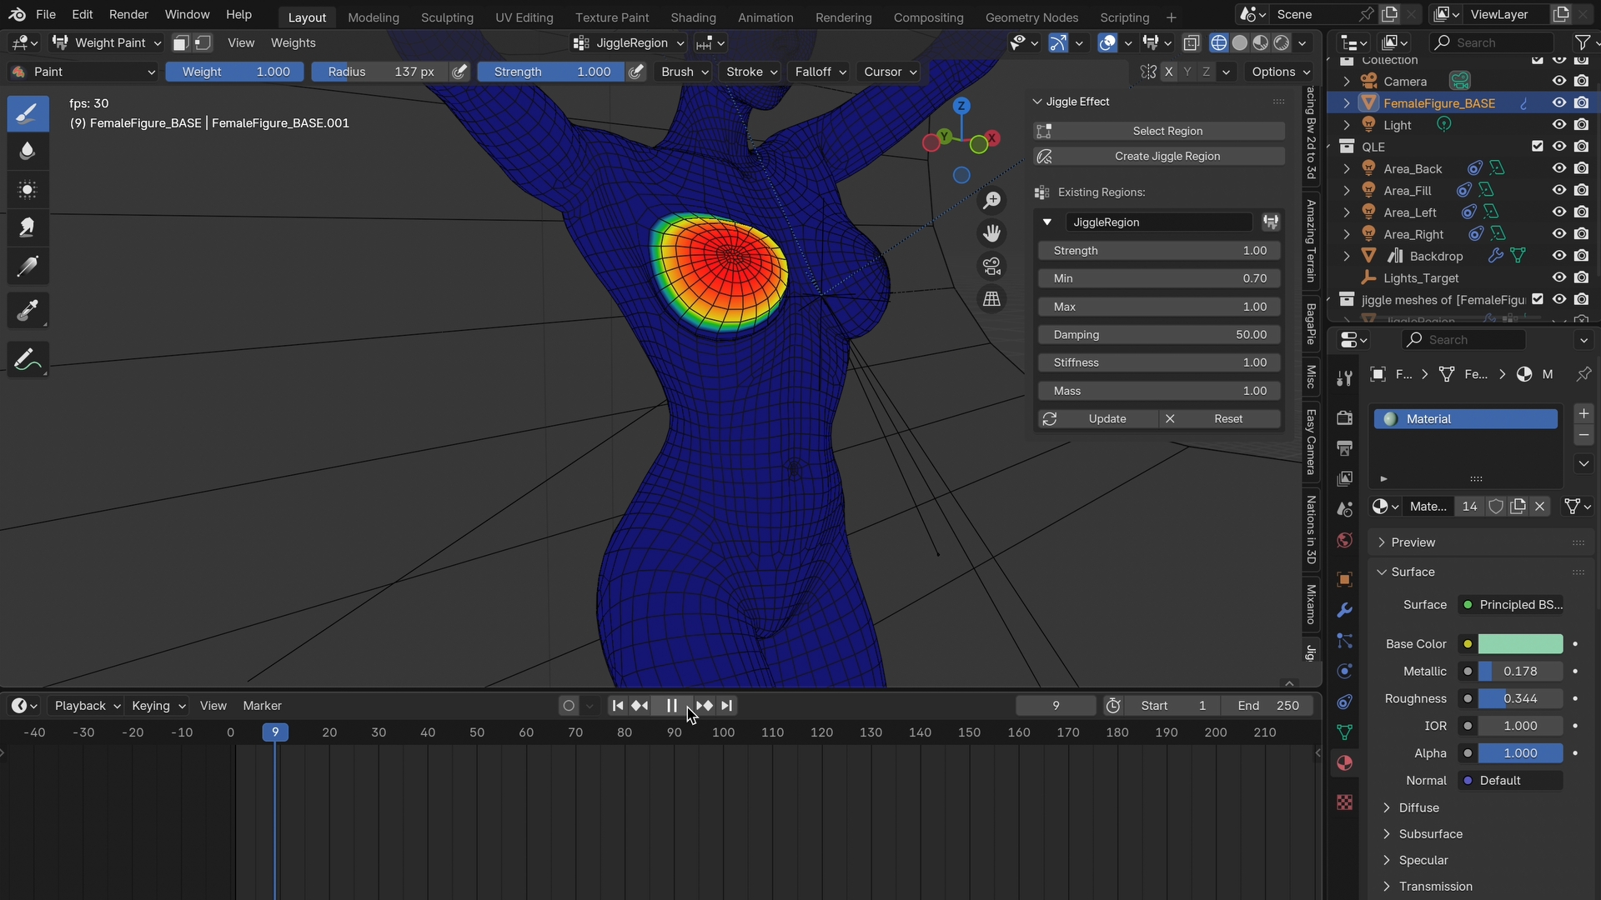Screen dimensions: 1601x900
Task: Expand the Subsurface material section
Action: 1430,834
